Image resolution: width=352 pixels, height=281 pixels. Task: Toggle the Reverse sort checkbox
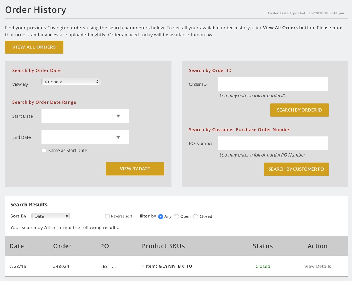[x=107, y=216]
